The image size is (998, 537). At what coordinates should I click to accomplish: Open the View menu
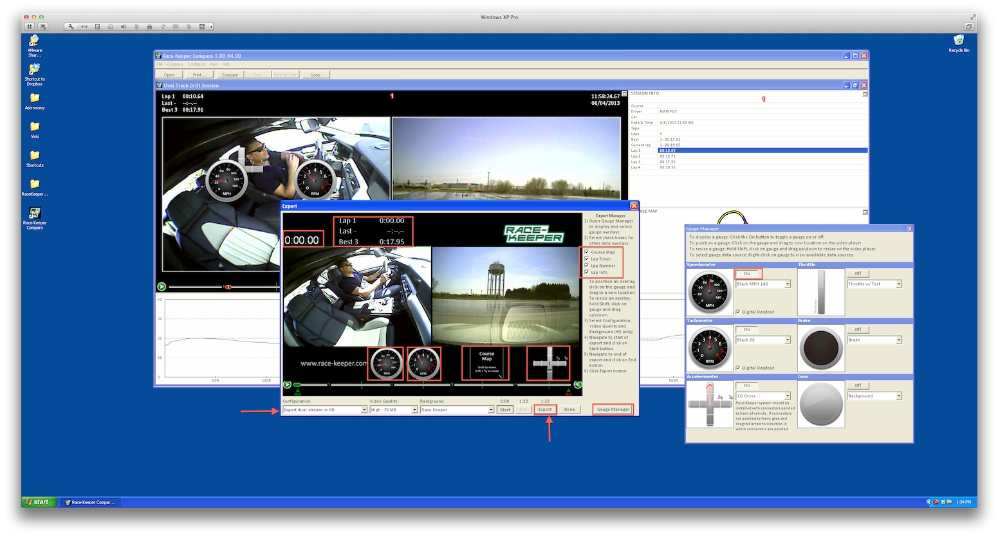tap(214, 64)
